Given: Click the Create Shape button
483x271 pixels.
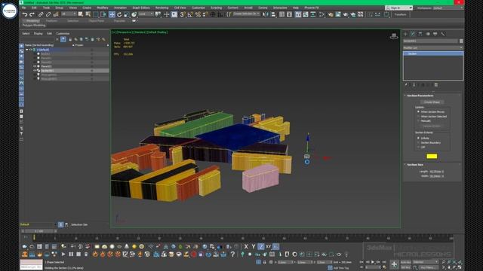Looking at the screenshot, I should pyautogui.click(x=432, y=102).
